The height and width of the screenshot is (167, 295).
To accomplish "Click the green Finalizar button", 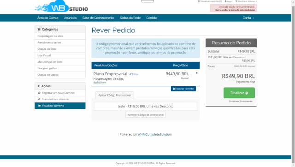I will [239, 93].
